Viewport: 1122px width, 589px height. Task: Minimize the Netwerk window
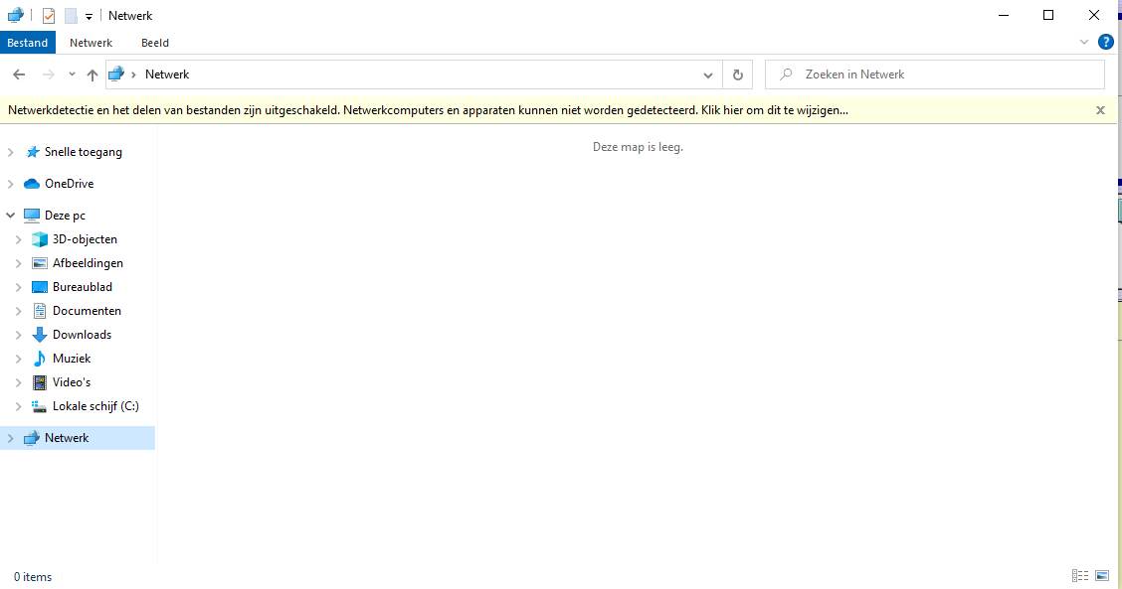tap(1004, 15)
